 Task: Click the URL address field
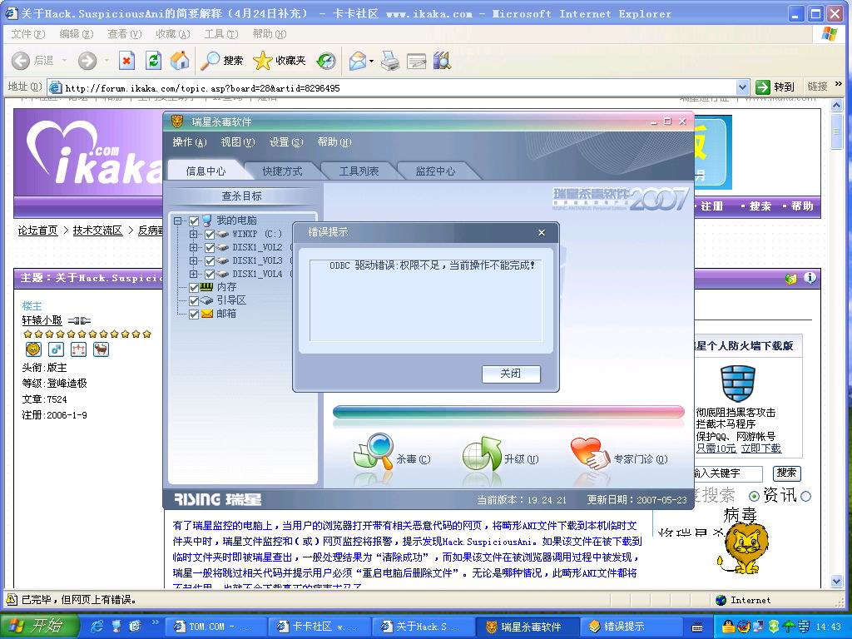click(399, 87)
